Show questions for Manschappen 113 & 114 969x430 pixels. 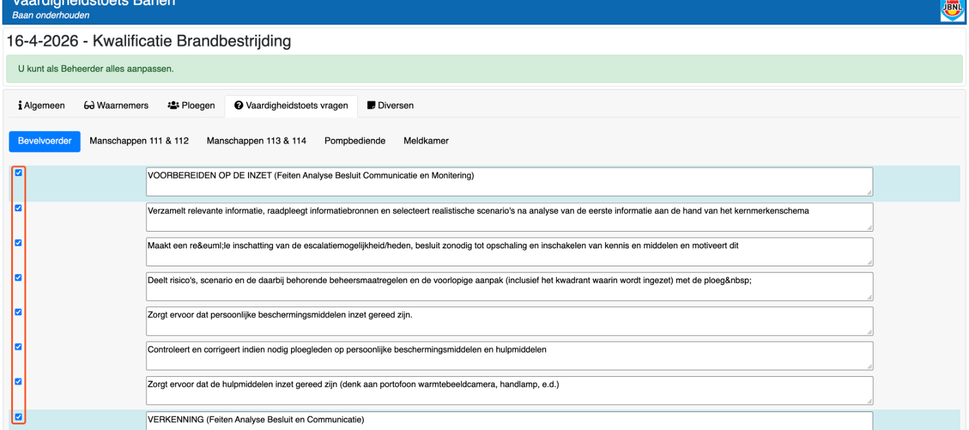coord(256,141)
